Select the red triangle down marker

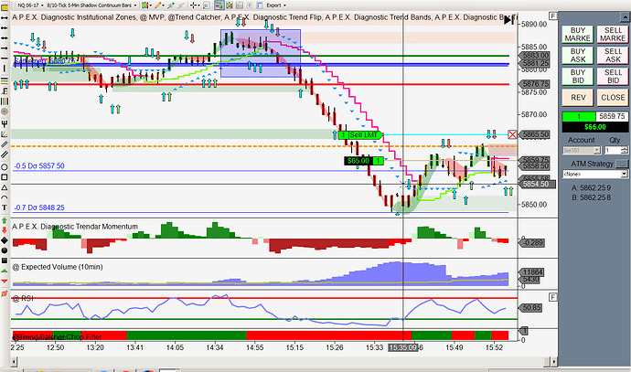click(x=5, y=281)
